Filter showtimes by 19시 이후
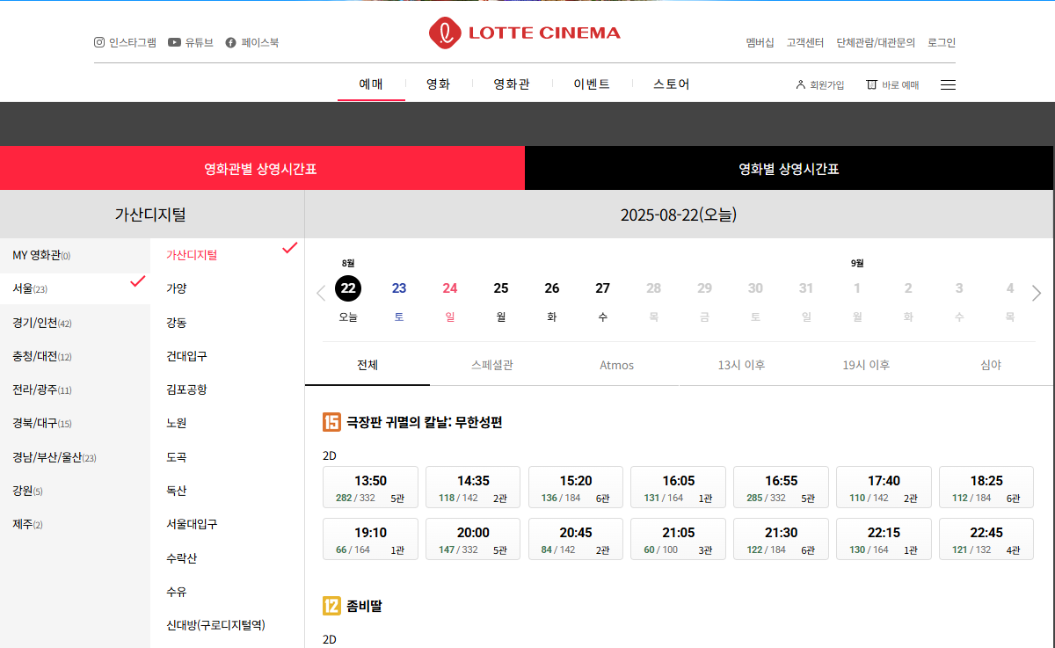1055x648 pixels. [x=866, y=365]
